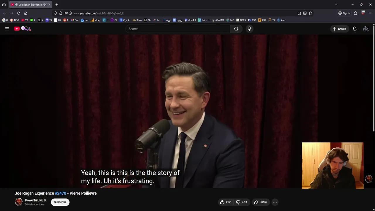Open the browser application hamburger menu

click(x=370, y=13)
